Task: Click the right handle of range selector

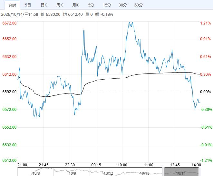Action: pyautogui.click(x=199, y=172)
